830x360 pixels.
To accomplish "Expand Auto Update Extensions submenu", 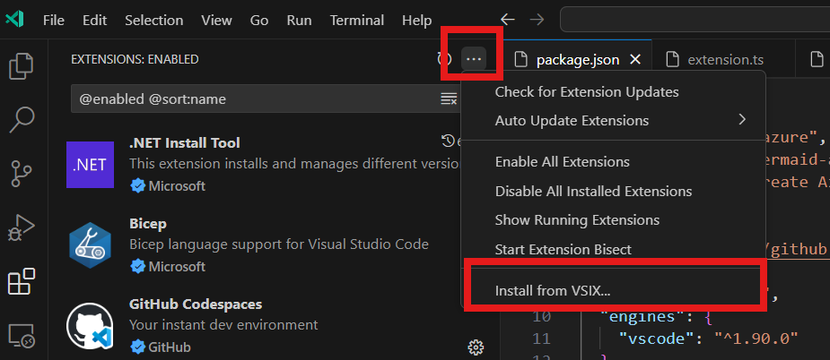I will click(x=613, y=121).
